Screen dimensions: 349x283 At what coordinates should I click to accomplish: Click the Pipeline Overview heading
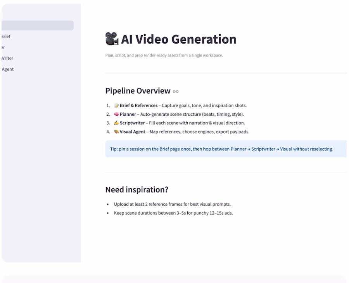138,91
